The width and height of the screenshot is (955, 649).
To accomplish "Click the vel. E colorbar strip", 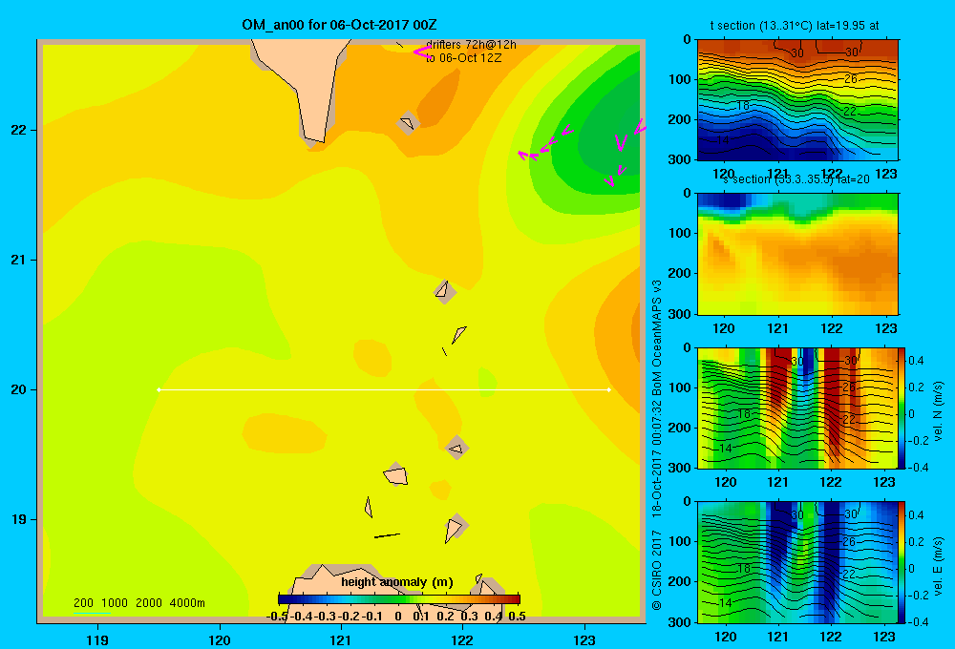I will pos(902,562).
